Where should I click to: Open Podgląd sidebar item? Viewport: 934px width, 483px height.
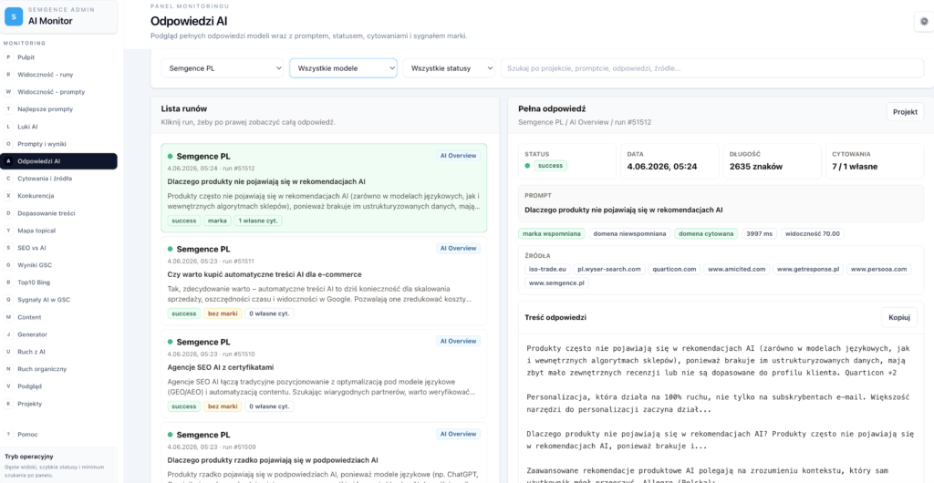coord(59,386)
